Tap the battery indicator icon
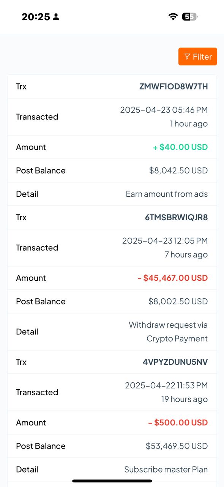 190,17
